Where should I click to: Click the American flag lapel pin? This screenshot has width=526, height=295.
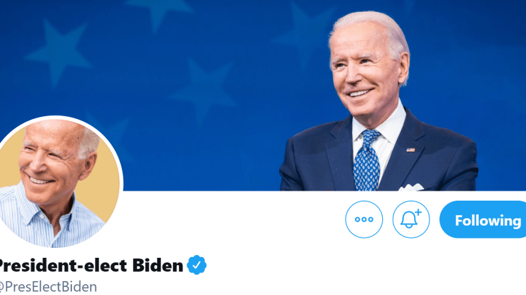point(410,149)
